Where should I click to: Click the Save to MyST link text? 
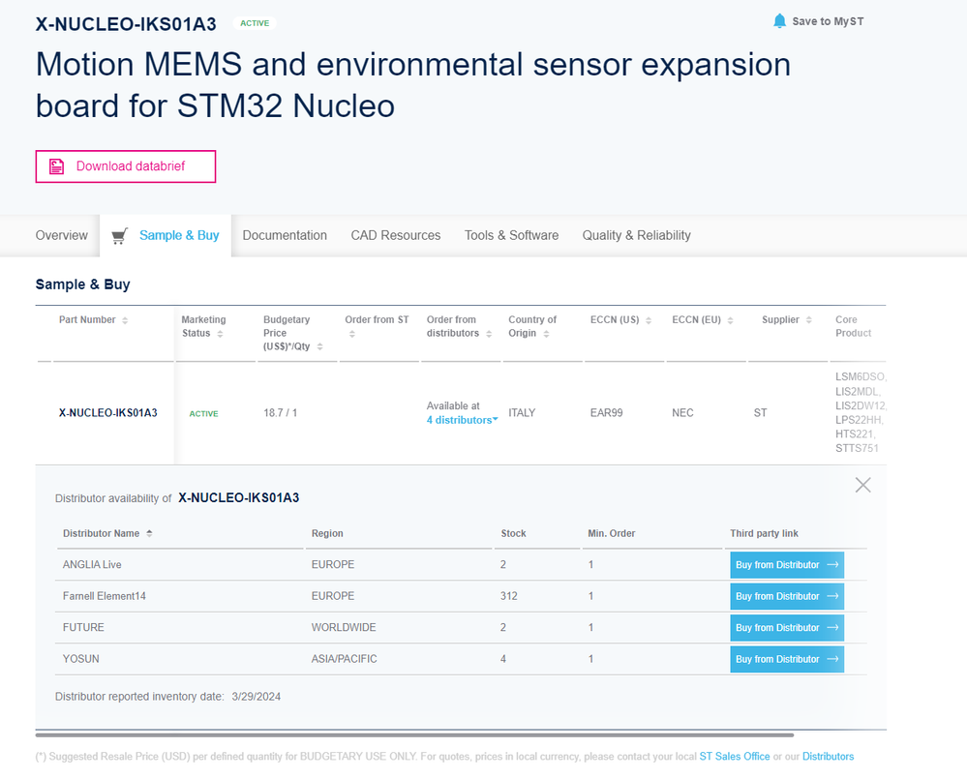[x=828, y=21]
